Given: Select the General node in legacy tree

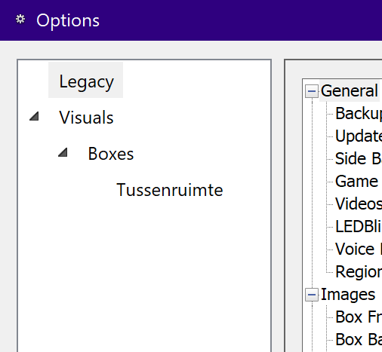Looking at the screenshot, I should [350, 90].
